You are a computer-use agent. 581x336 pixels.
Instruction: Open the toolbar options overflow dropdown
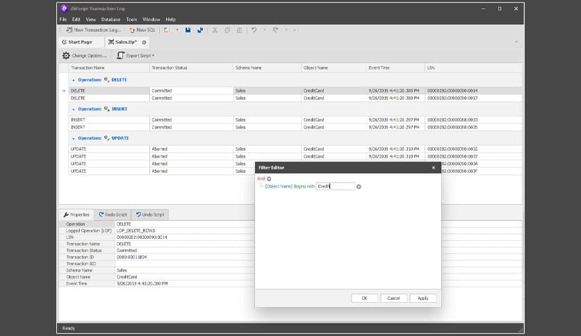coord(295,30)
